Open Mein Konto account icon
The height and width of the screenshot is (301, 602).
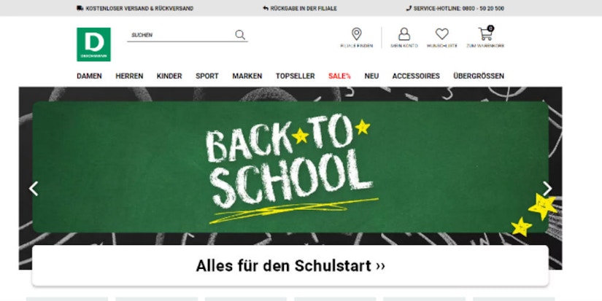pos(404,34)
